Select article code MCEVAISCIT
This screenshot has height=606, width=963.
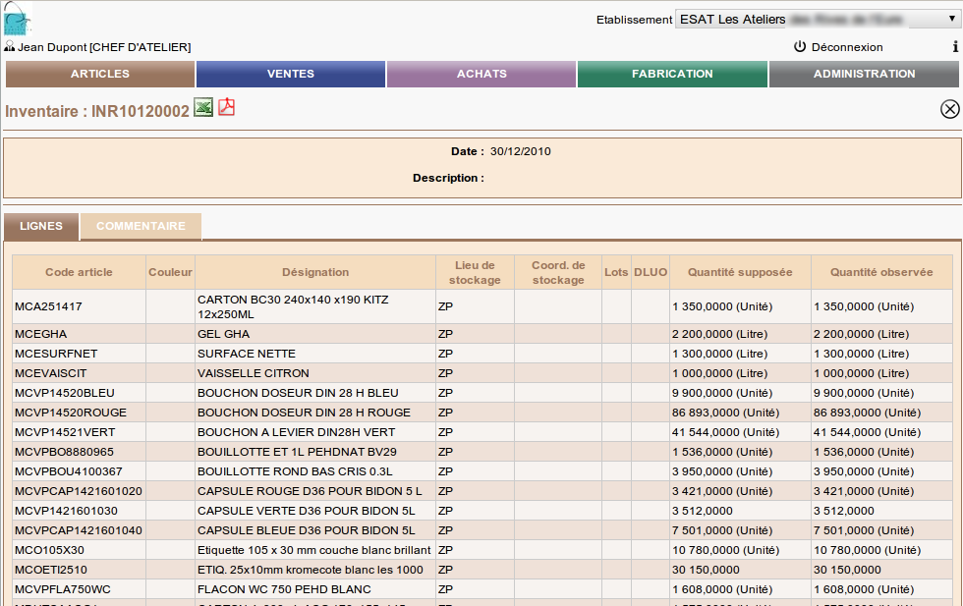click(x=50, y=373)
